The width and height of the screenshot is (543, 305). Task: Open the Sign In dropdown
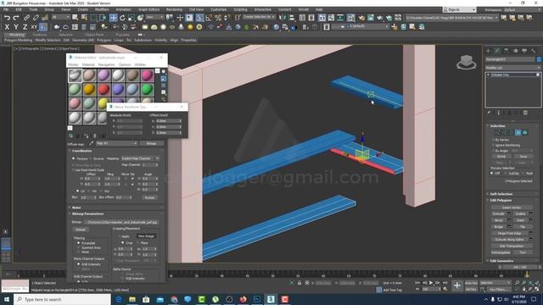click(459, 9)
